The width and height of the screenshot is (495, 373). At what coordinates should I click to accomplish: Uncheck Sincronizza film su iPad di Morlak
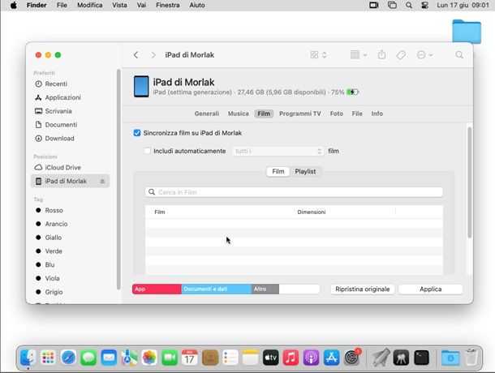pyautogui.click(x=137, y=133)
